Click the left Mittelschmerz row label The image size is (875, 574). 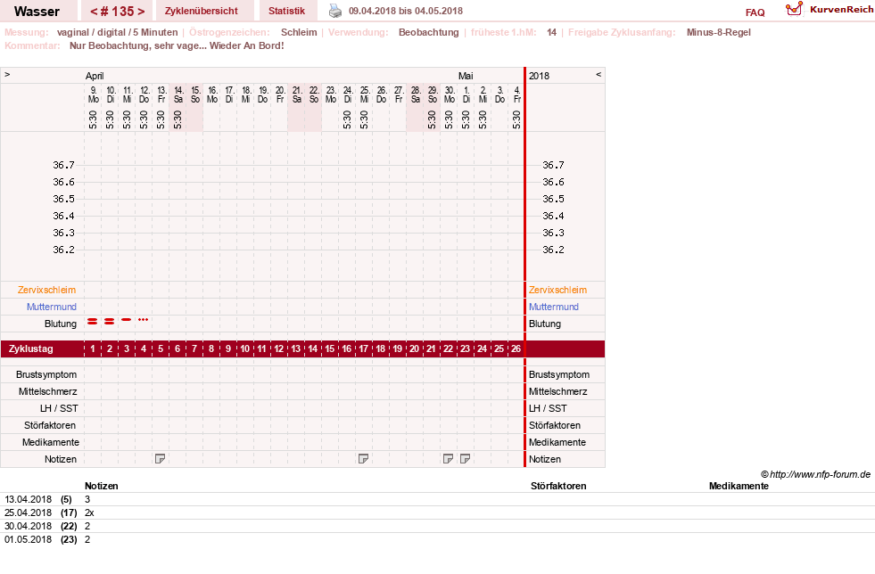[47, 391]
